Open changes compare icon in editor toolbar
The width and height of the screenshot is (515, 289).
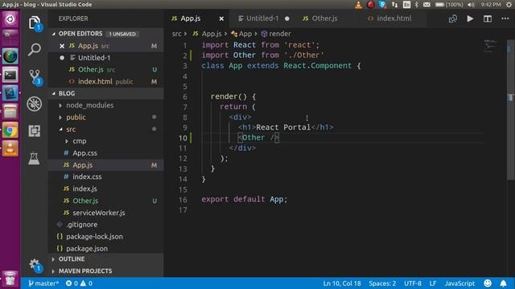453,18
